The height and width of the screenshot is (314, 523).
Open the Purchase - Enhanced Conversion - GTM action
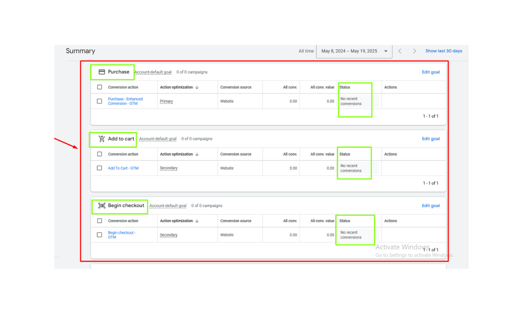125,101
